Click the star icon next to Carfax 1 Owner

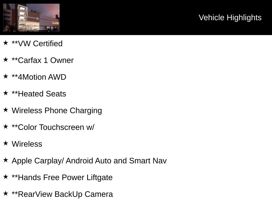point(6,59)
